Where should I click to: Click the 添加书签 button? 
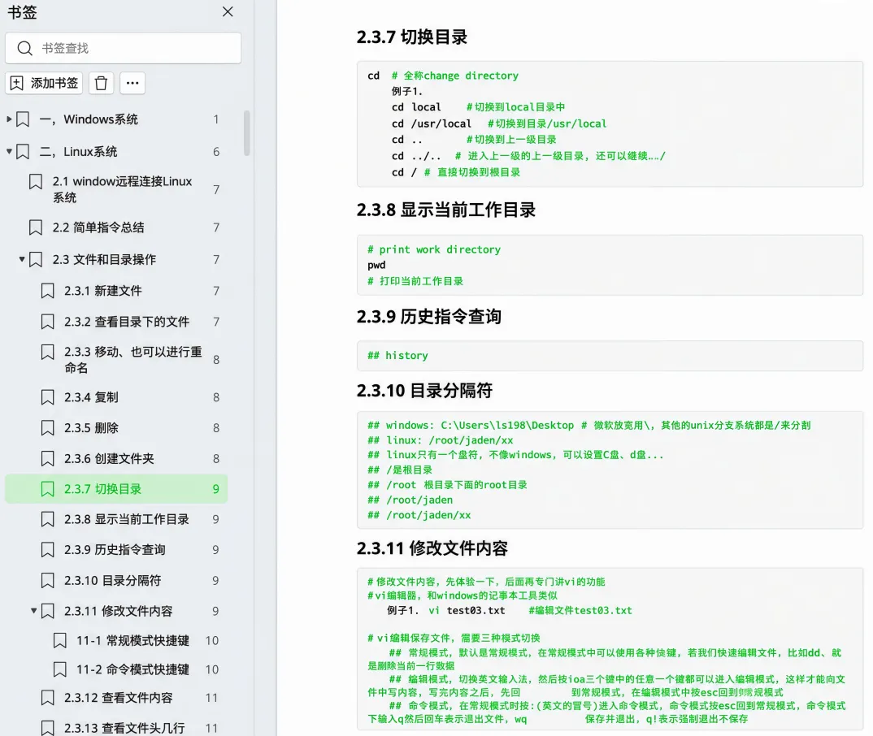click(45, 83)
